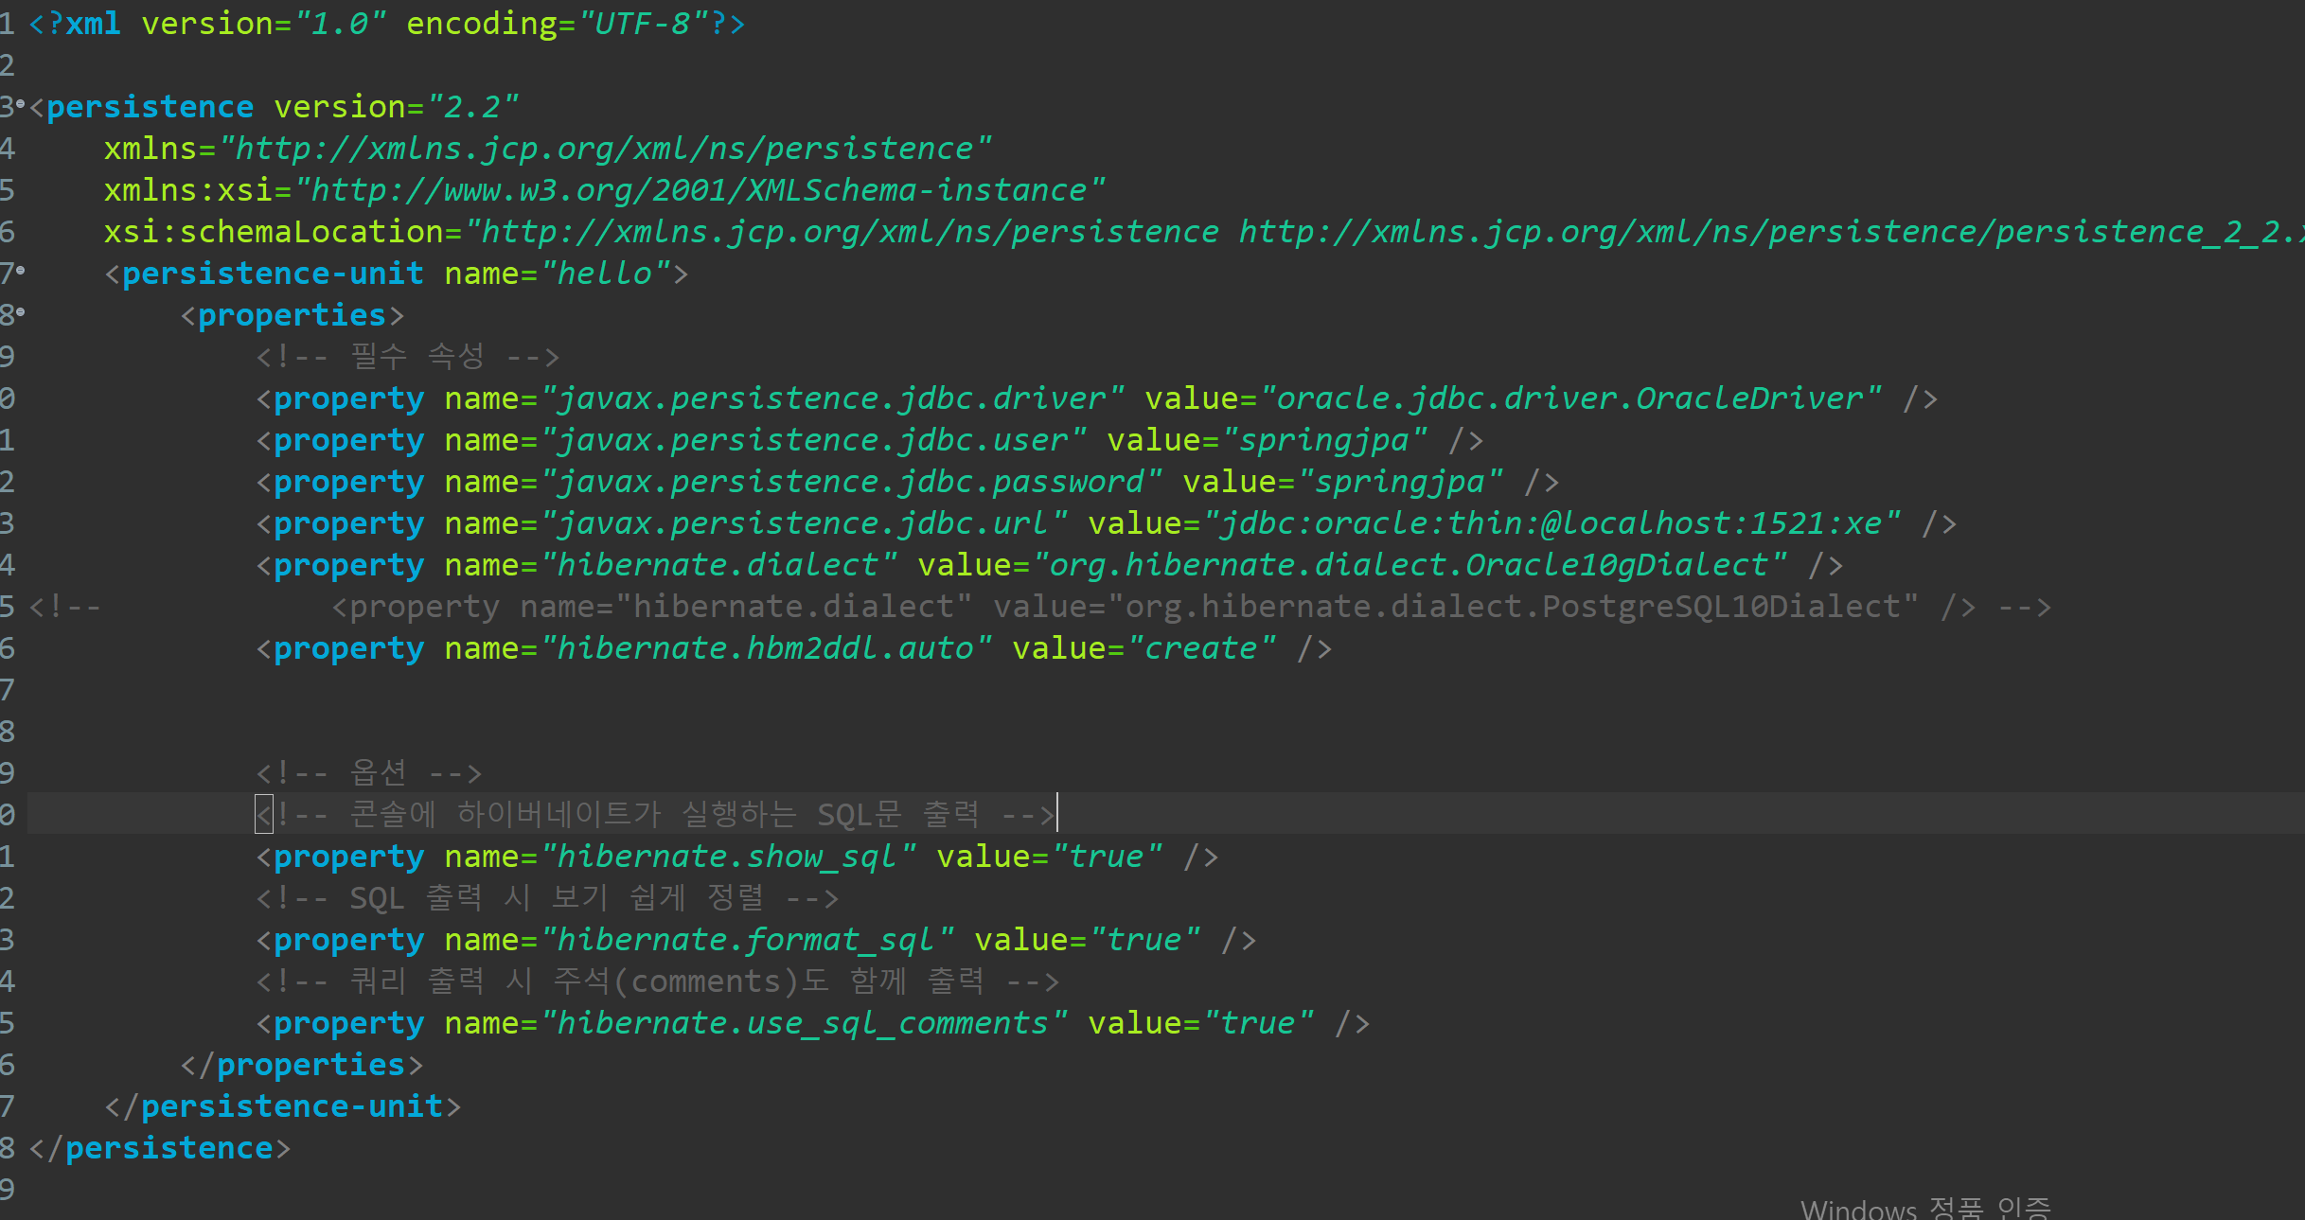Click line number 1 in the gutter
The image size is (2305, 1220).
8,24
